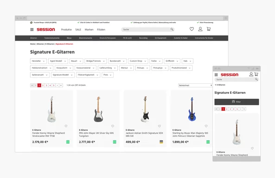Click the price 499,00 €*
This screenshot has height=178, width=275.
[133, 142]
